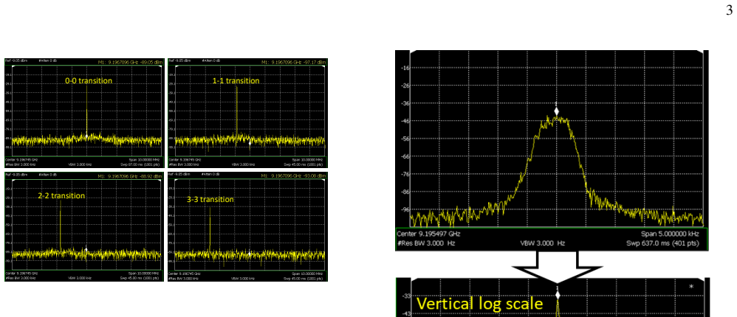Screen dimensions: 737x317
Task: Click the -36 axis label on the large plot
Action: tap(405, 103)
